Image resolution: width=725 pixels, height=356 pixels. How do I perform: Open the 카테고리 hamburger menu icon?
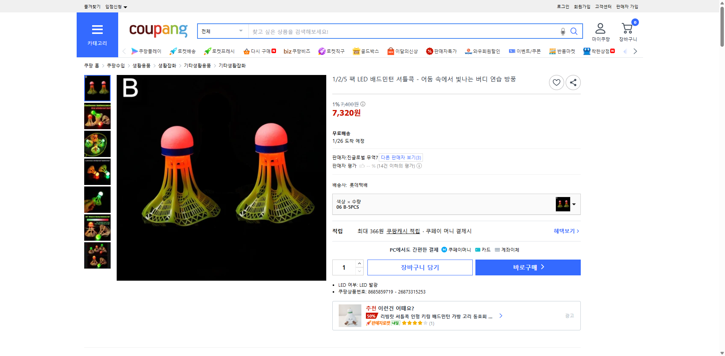(x=97, y=29)
